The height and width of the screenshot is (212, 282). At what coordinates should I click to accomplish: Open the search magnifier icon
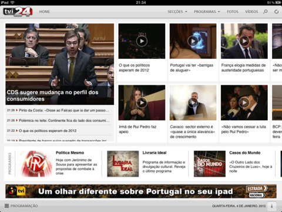[x=266, y=12]
